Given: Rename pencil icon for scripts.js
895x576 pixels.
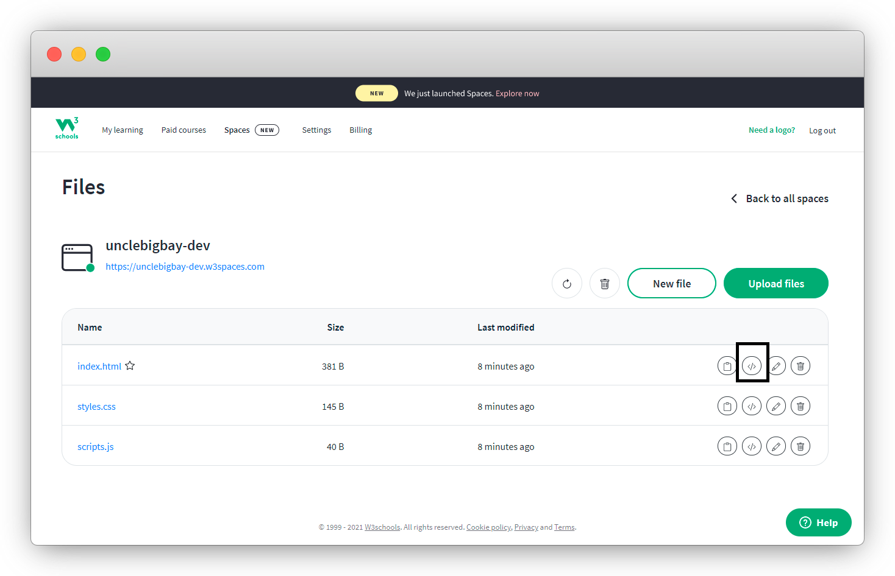Looking at the screenshot, I should click(x=776, y=446).
